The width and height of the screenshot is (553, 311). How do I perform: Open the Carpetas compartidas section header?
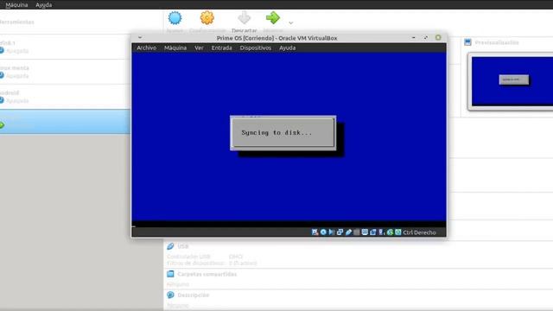[207, 274]
